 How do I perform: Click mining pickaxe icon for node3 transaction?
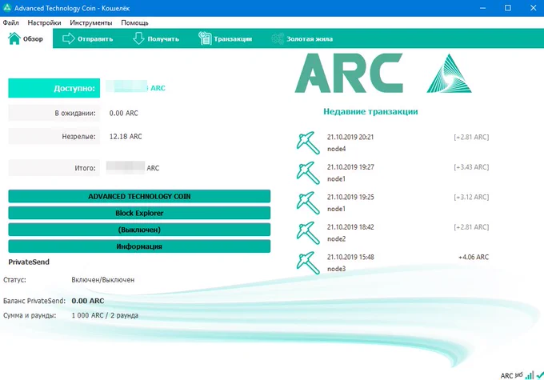tap(308, 262)
